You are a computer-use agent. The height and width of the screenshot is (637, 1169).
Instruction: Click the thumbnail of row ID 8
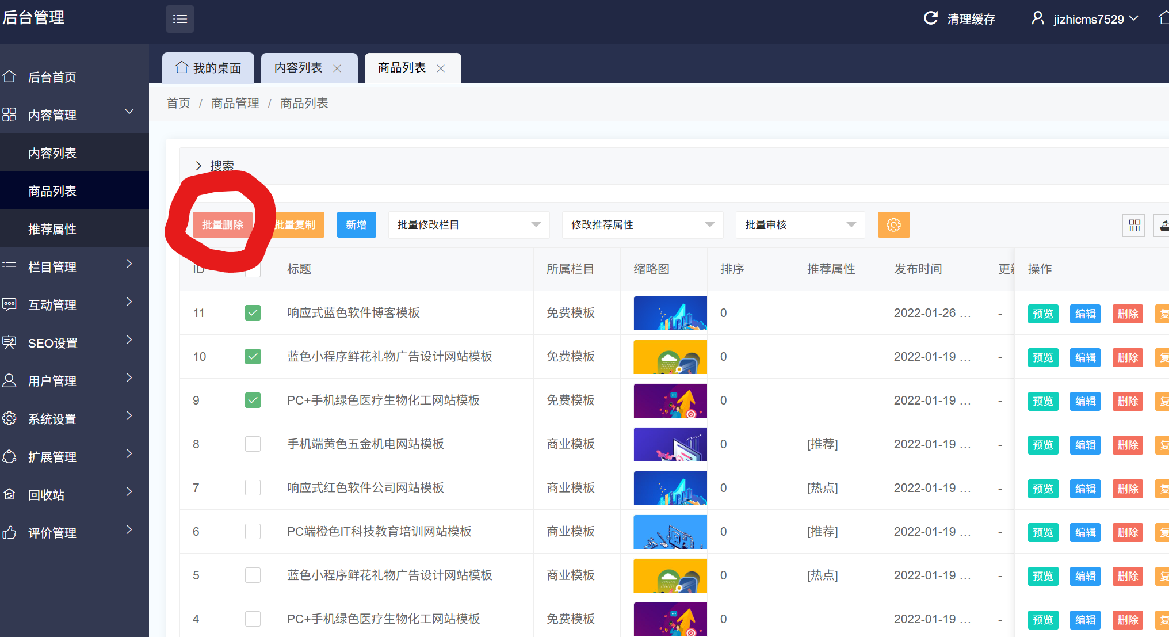point(670,444)
